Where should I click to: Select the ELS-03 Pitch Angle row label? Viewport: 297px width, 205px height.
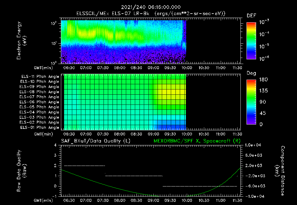[x=39, y=118]
